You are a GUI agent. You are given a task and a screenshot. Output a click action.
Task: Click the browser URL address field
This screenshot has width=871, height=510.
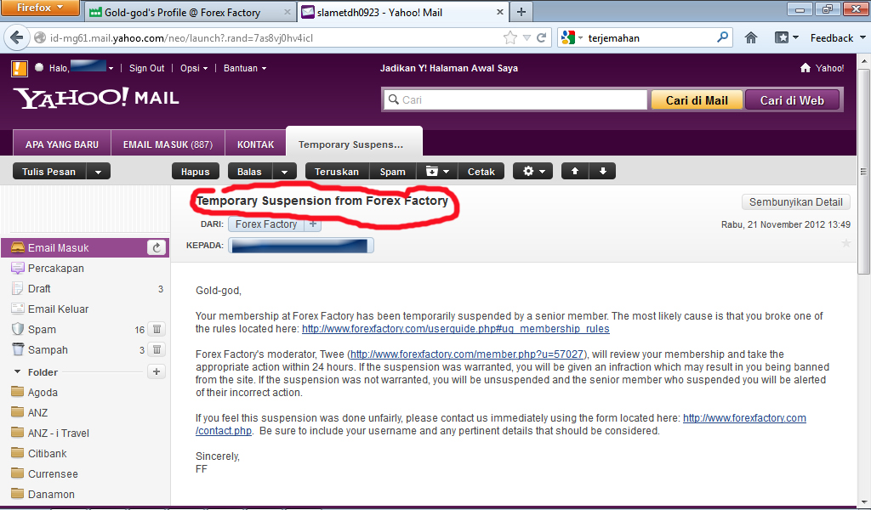[272, 37]
